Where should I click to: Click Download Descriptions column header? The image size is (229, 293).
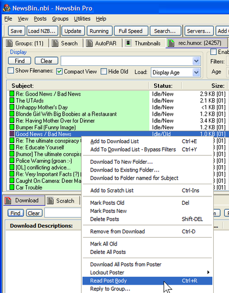pos(43,226)
